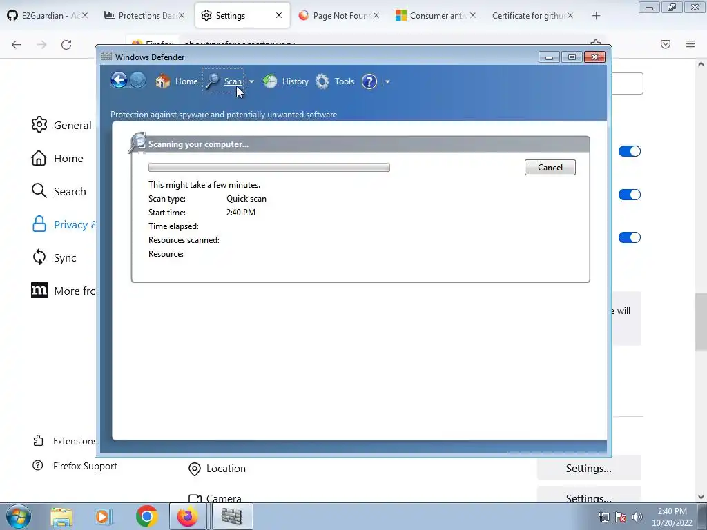This screenshot has width=707, height=530.
Task: Click the Quick scan type value
Action: [x=246, y=199]
